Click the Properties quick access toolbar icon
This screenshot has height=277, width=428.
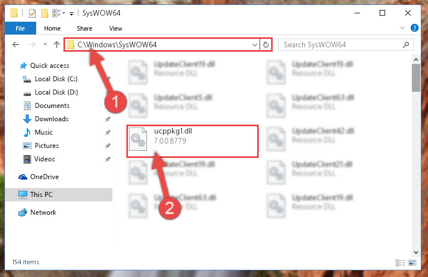click(x=32, y=13)
